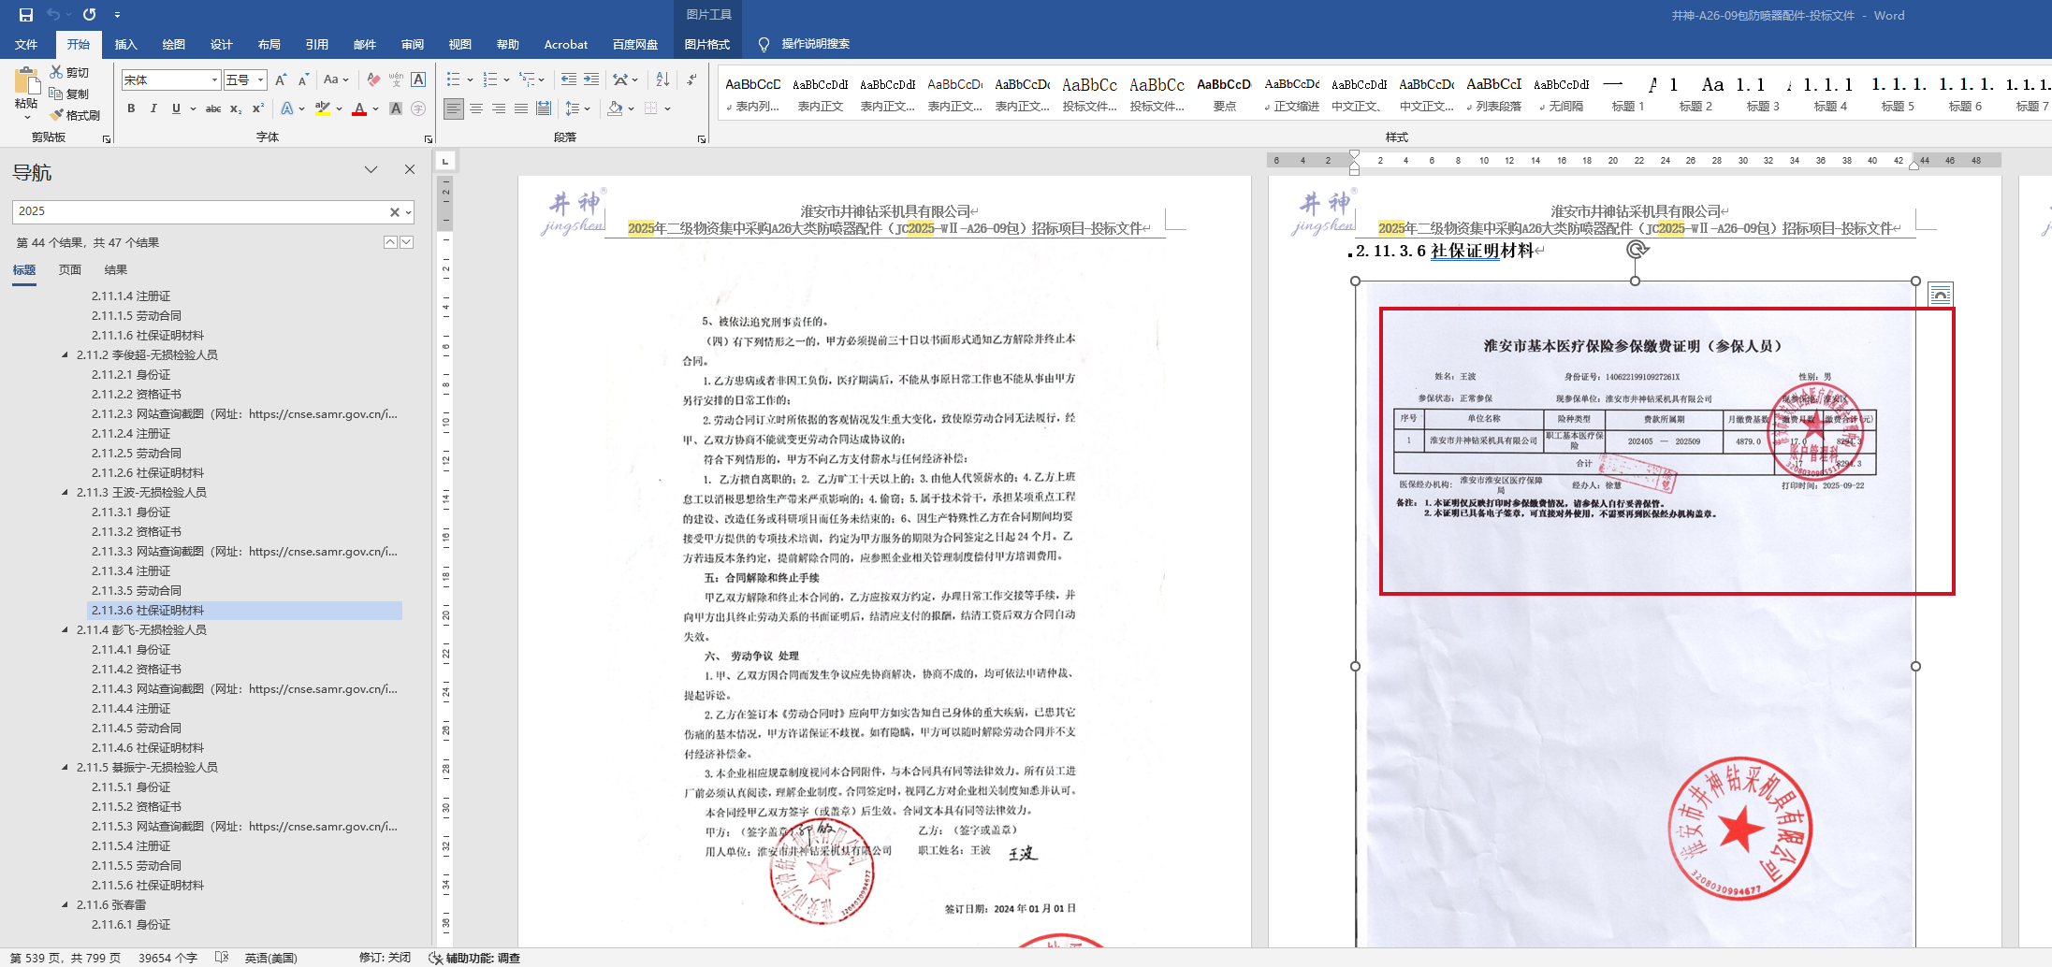This screenshot has height=967, width=2052.
Task: Open the paragraph settings dialog launcher
Action: click(702, 138)
